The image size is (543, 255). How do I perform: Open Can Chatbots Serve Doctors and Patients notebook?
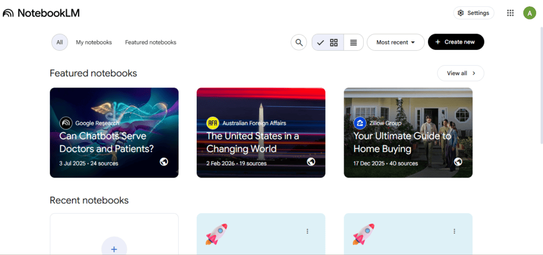115,133
